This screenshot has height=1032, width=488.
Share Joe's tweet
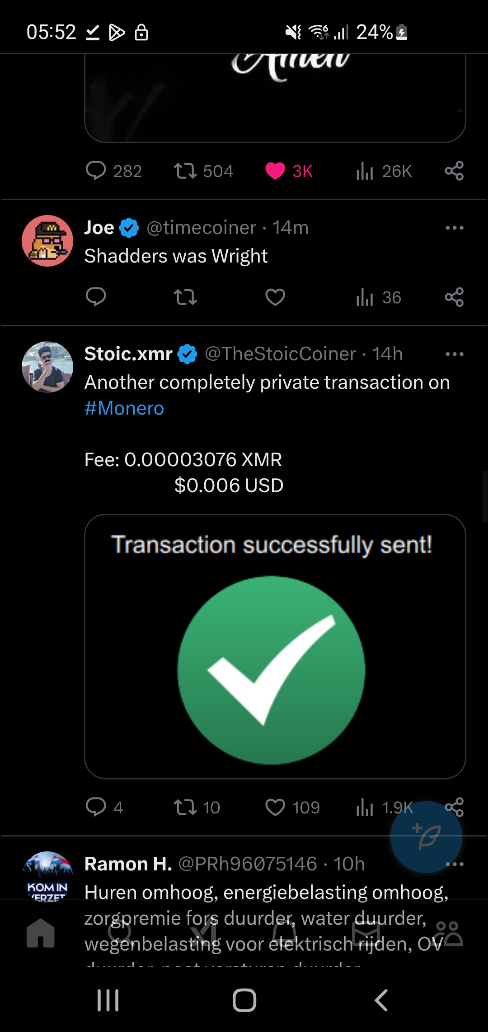(x=454, y=297)
